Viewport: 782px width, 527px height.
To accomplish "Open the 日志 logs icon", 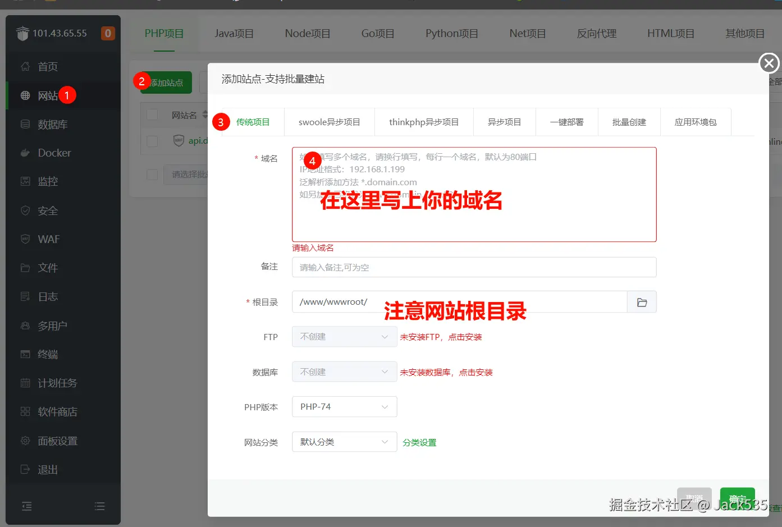I will pos(25,296).
